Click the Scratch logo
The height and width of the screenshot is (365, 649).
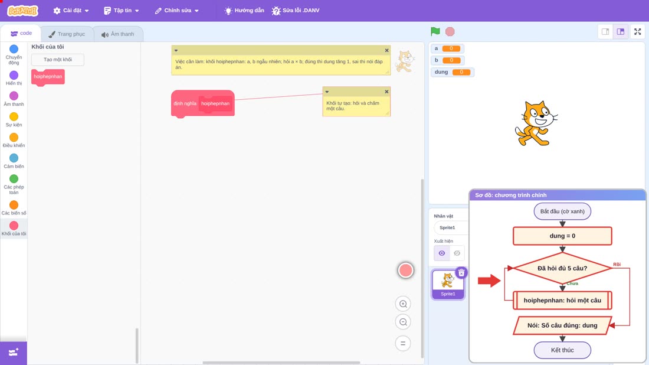click(x=23, y=11)
